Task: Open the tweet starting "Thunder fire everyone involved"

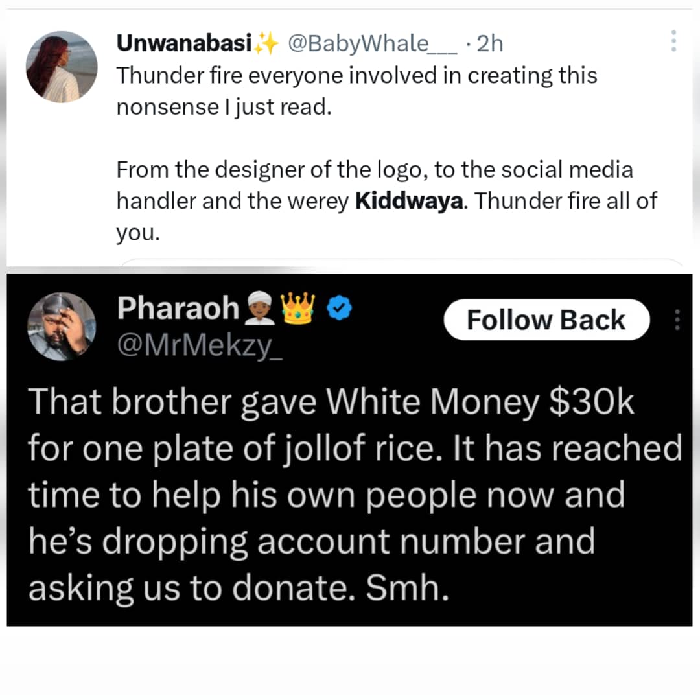Action: [x=356, y=91]
